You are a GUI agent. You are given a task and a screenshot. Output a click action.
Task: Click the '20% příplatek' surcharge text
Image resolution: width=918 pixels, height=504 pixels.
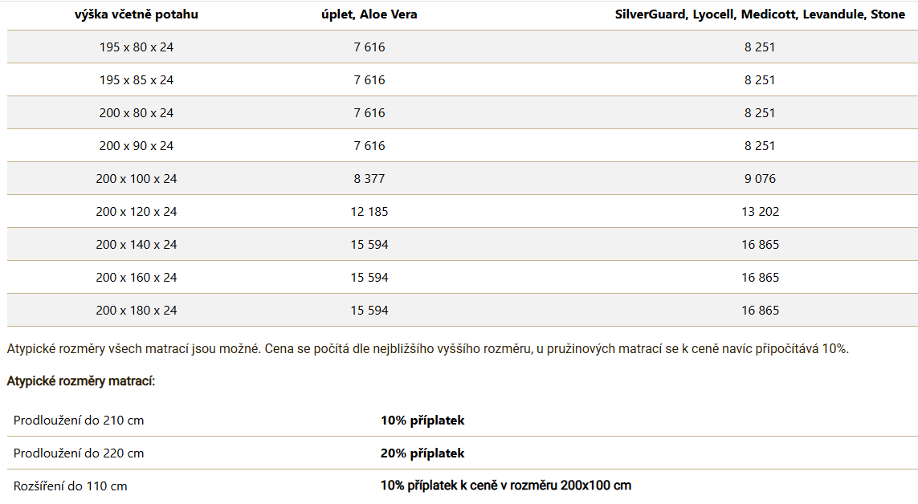click(x=422, y=453)
